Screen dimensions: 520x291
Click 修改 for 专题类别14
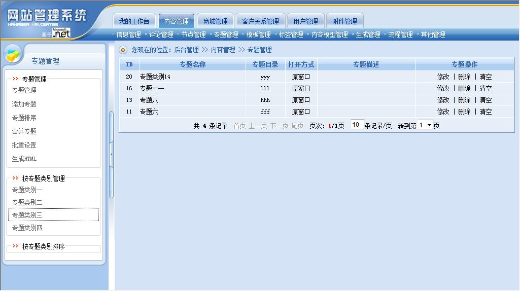[443, 77]
